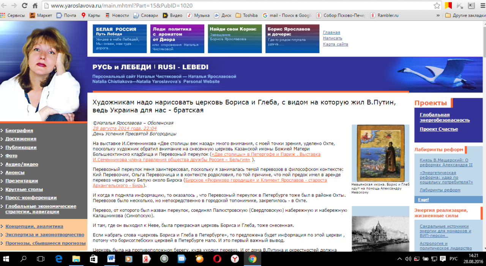Open the Новости bookmark
486x266 pixels.
tap(117, 16)
